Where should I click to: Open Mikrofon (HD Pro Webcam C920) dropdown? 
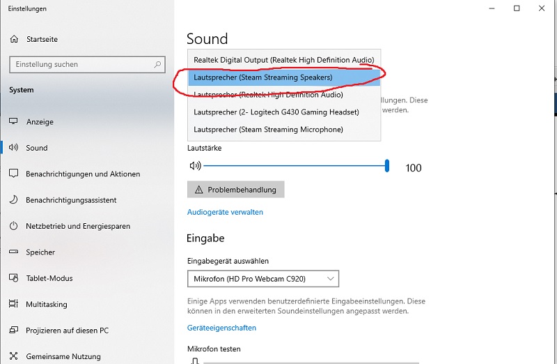(x=263, y=279)
